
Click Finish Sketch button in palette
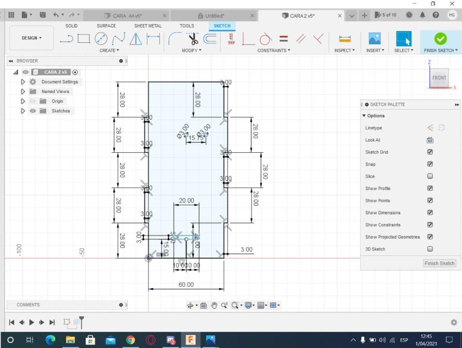coord(439,263)
